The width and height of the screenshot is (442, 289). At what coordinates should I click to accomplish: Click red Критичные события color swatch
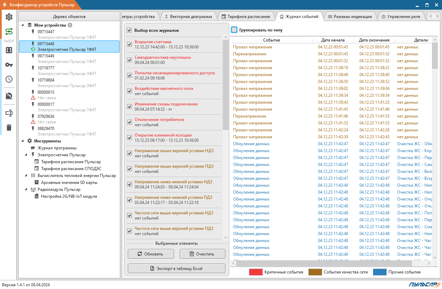256,272
